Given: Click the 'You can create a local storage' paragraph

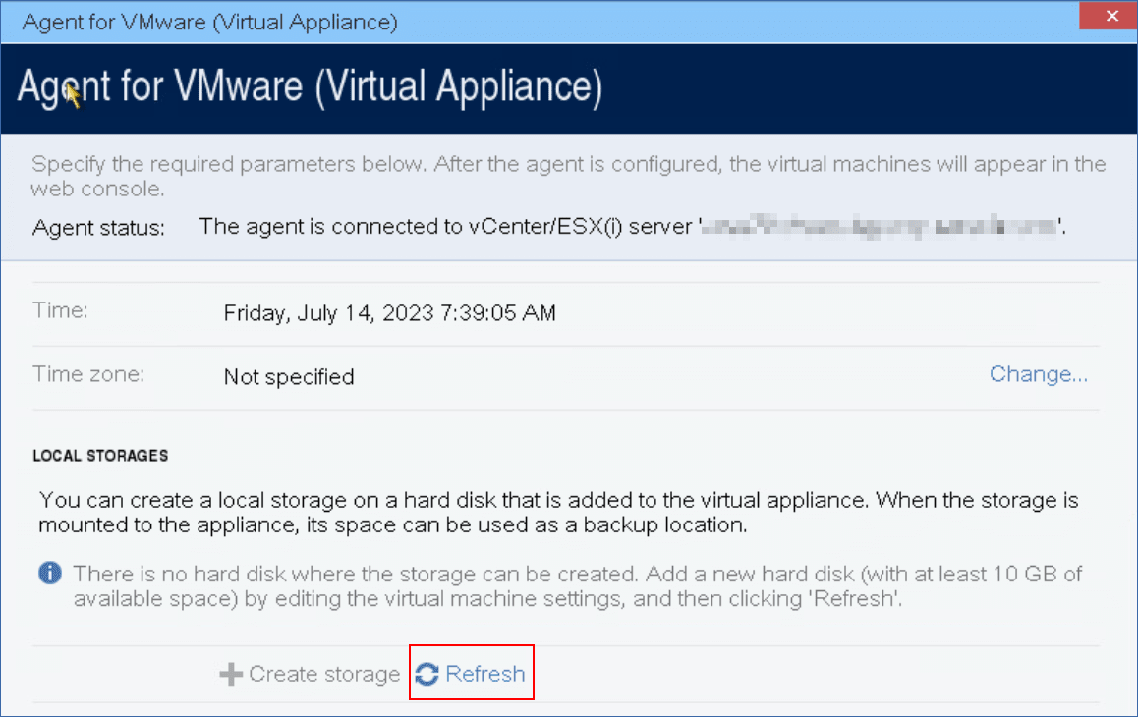Looking at the screenshot, I should pos(559,513).
